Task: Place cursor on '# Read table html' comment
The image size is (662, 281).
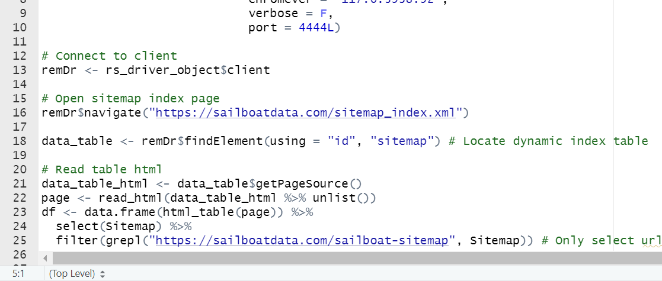Action: (102, 169)
